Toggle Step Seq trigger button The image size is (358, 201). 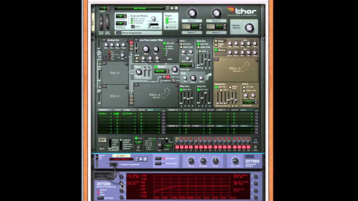(167, 22)
